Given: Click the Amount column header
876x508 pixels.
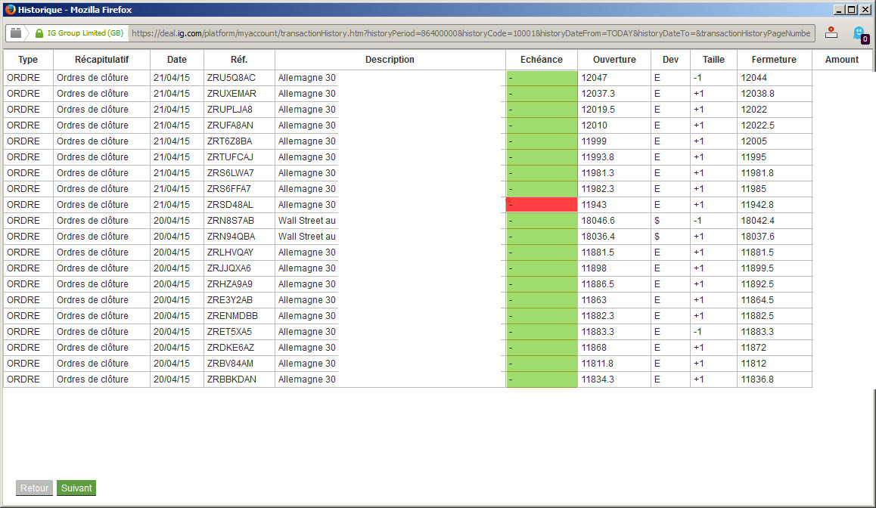Looking at the screenshot, I should coord(841,60).
